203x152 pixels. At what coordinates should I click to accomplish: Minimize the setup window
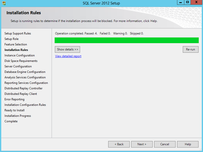point(181,2)
